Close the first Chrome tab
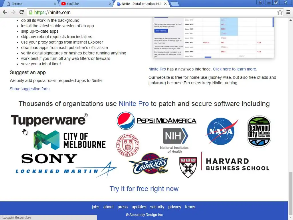The image size is (293, 220). (x=55, y=4)
